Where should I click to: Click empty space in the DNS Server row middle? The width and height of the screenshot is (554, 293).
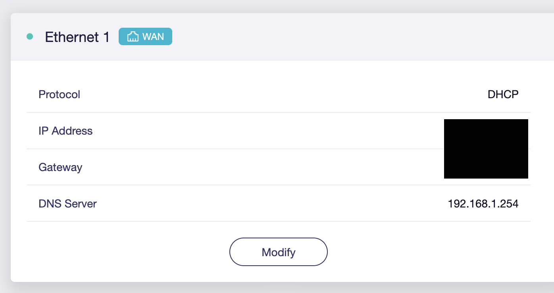[x=278, y=204]
